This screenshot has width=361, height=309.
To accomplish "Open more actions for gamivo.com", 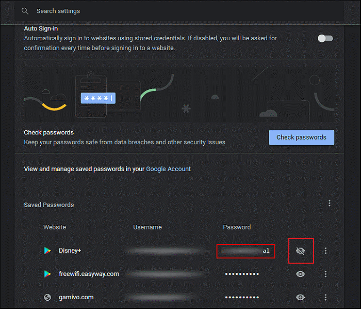I will click(325, 297).
